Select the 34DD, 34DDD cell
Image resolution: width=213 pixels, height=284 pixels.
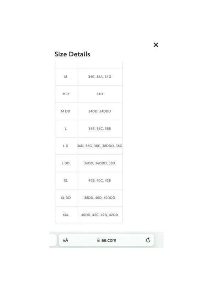coord(100,111)
